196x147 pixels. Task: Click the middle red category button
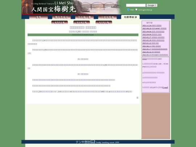pyautogui.click(x=82, y=23)
